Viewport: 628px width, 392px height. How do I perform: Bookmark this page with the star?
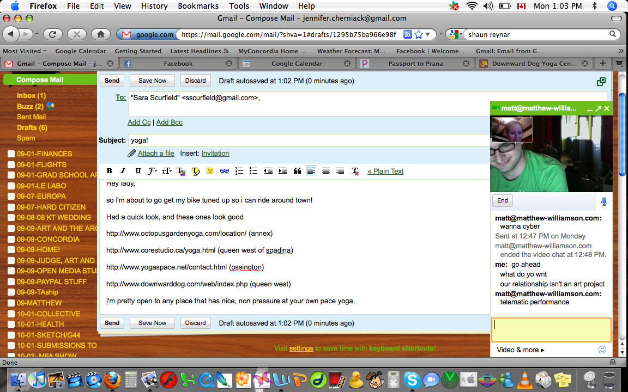tap(419, 34)
